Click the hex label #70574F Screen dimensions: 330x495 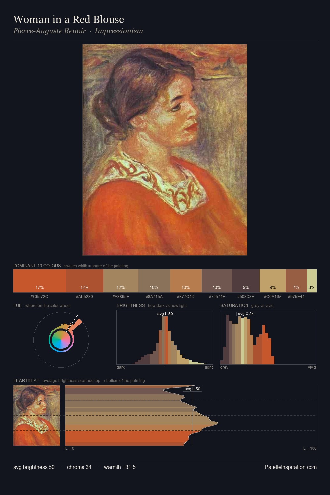(x=217, y=297)
